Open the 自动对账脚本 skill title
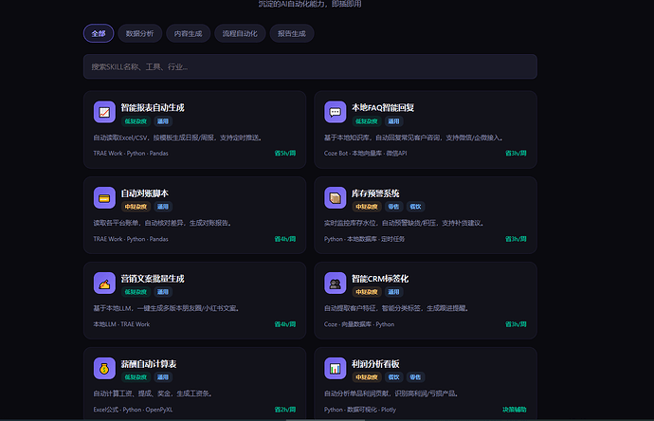This screenshot has width=654, height=421. click(x=145, y=193)
